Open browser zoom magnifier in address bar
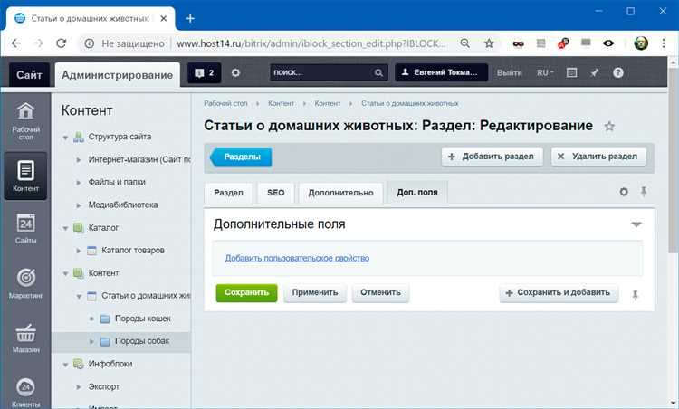 (x=464, y=43)
